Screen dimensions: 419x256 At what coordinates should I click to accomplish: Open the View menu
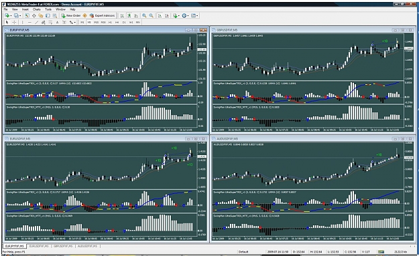[15, 9]
